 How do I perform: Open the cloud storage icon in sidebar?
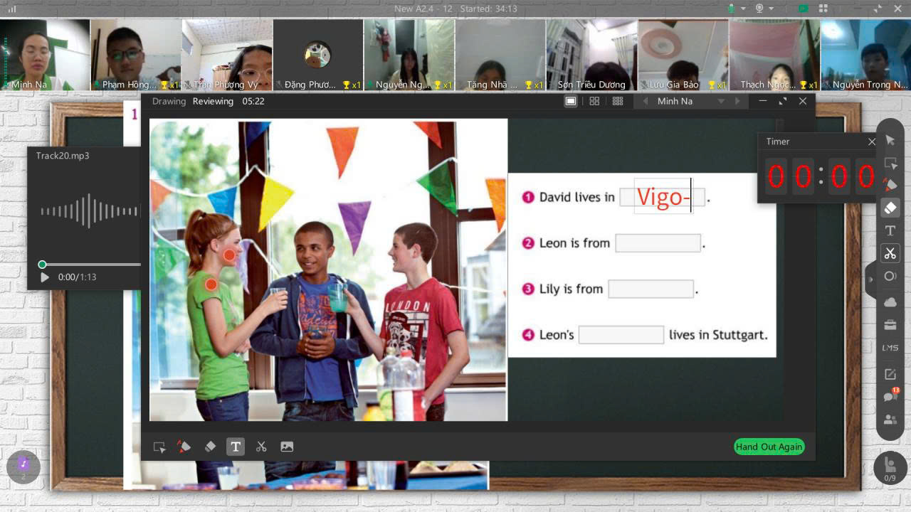(x=890, y=302)
